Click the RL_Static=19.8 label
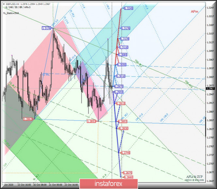Image resolution: width=217 pixels, height=189 pixels. pyautogui.click(x=11, y=13)
